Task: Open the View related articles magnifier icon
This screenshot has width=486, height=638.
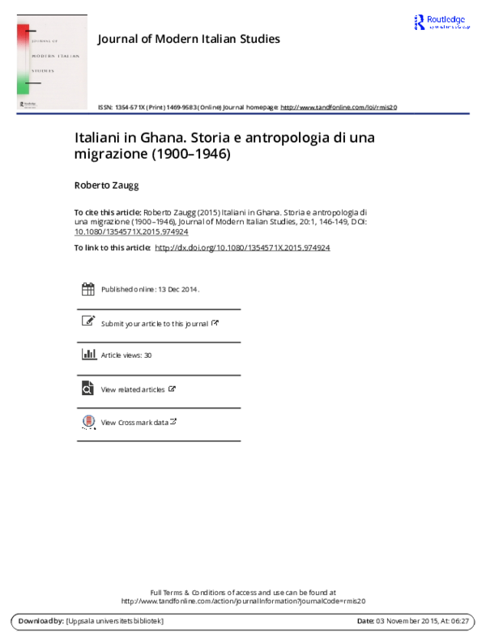Action: tap(87, 389)
